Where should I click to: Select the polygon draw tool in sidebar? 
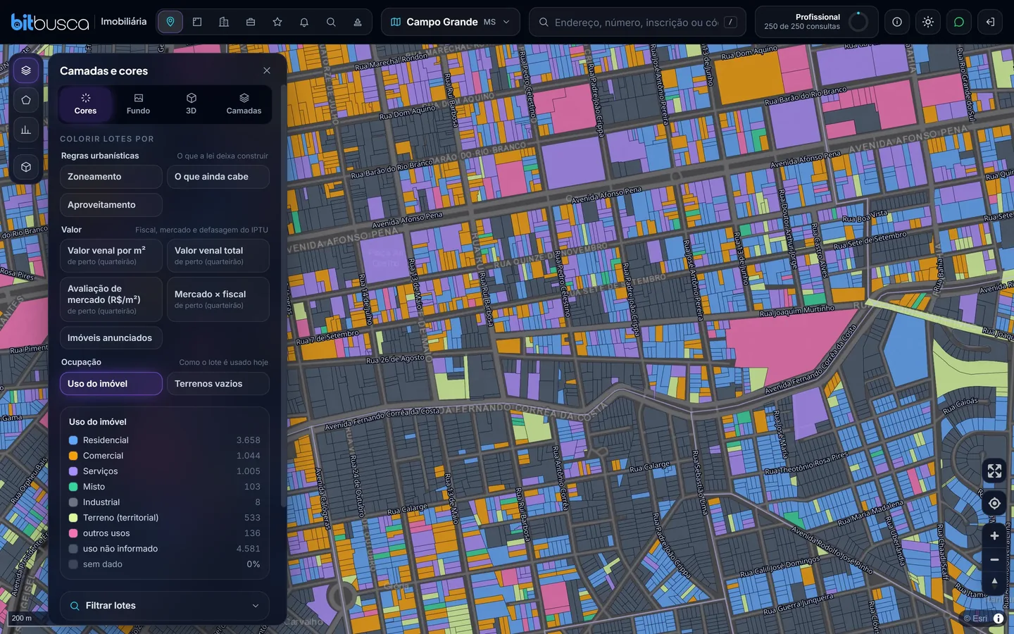coord(26,100)
